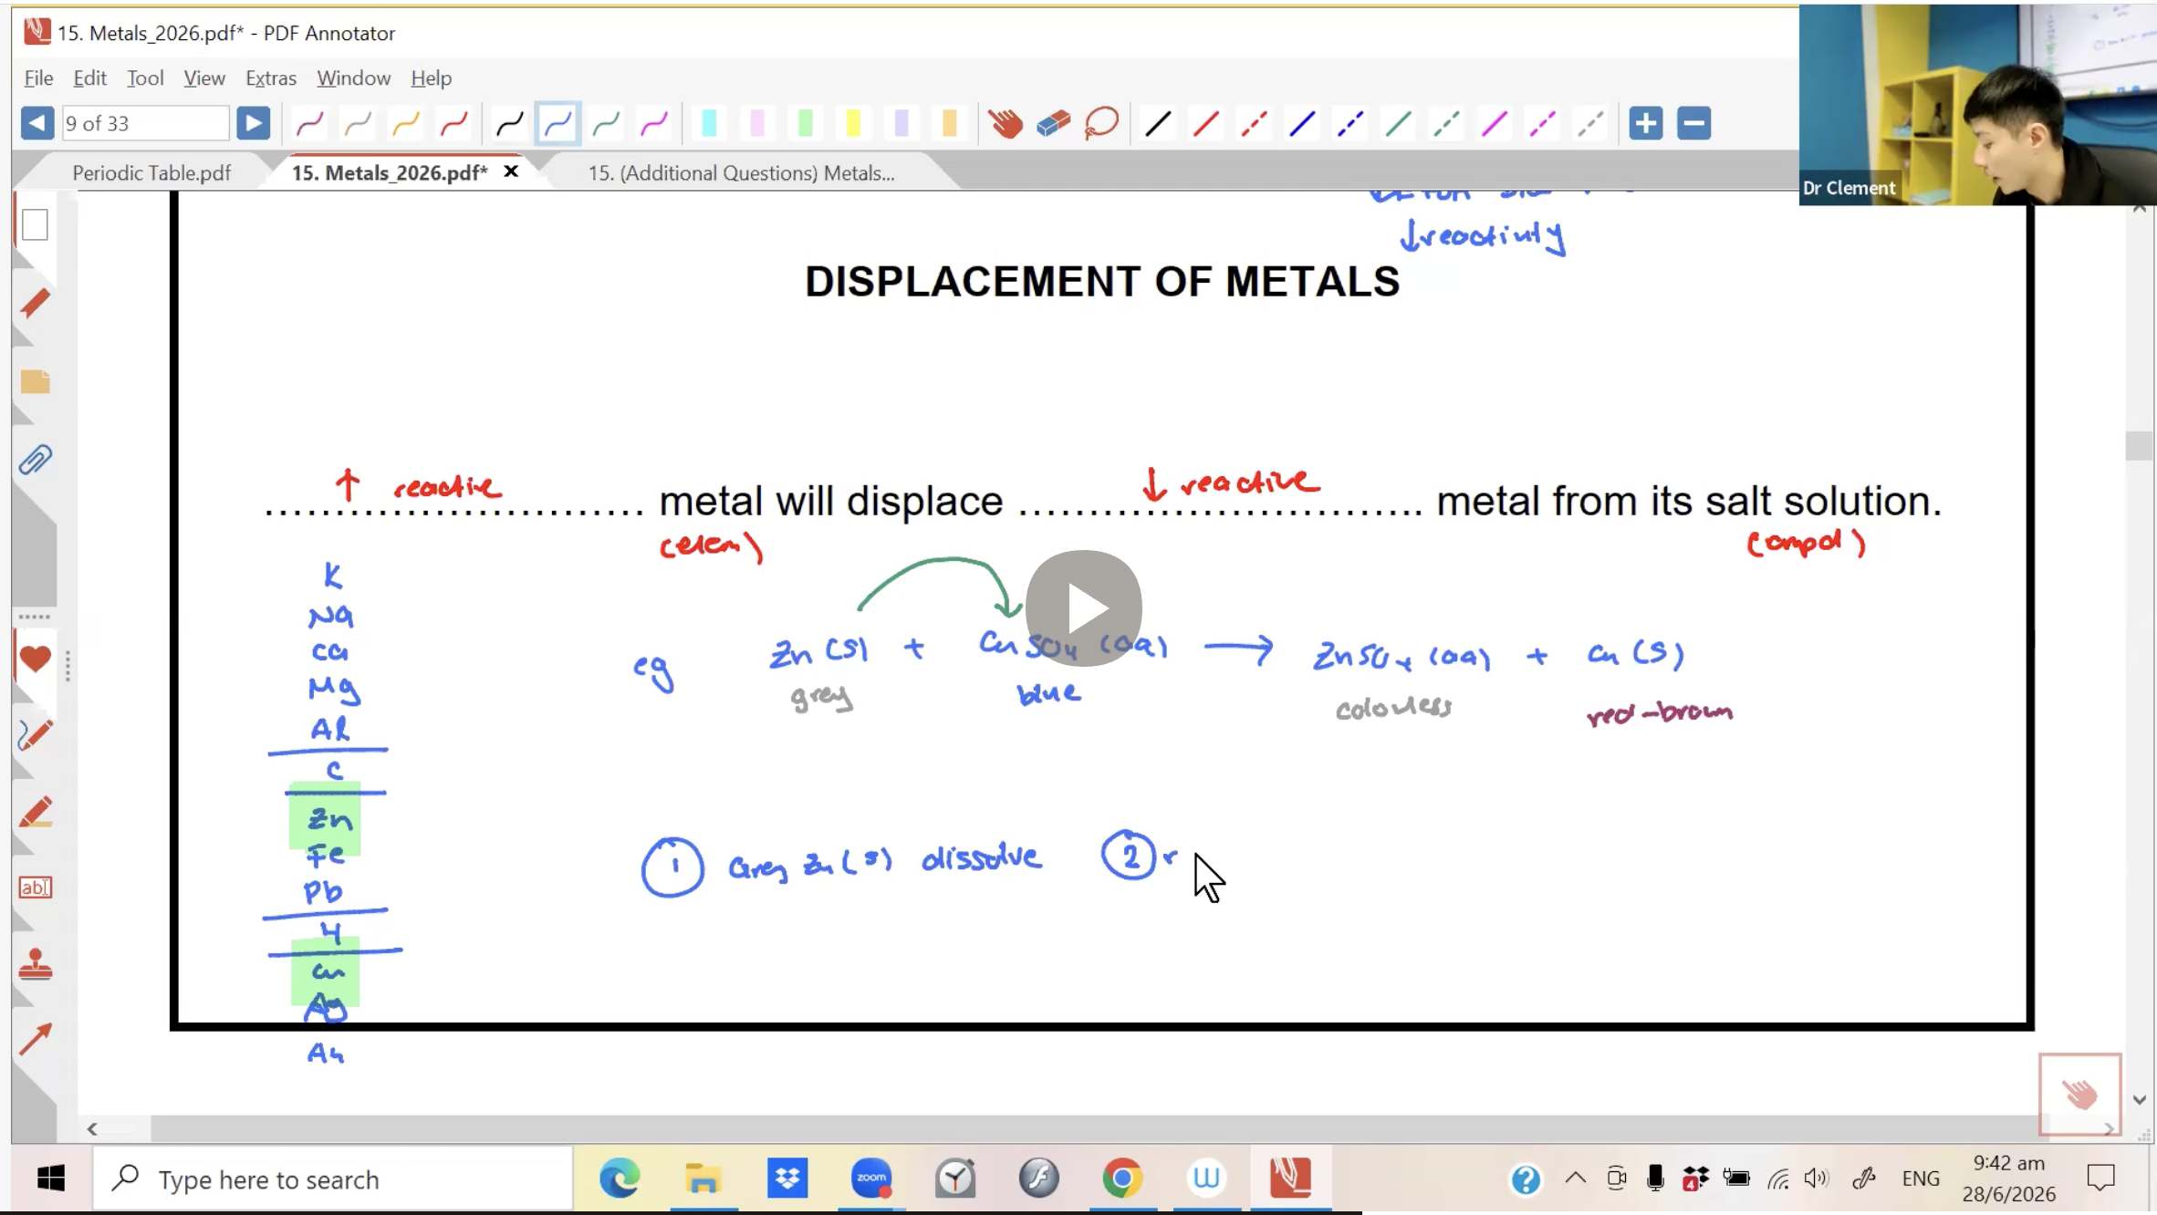Select the black pen preset
The height and width of the screenshot is (1215, 2157).
pyautogui.click(x=510, y=123)
